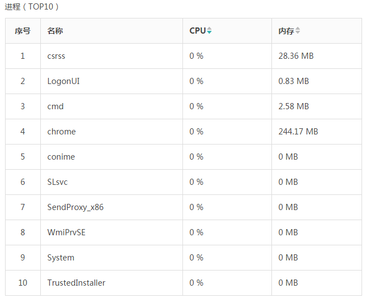Click the SendProxy_x86 process name
The height and width of the screenshot is (298, 366).
(76, 207)
